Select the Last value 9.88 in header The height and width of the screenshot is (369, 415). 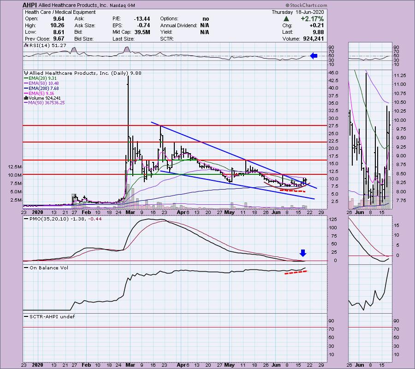pos(317,32)
